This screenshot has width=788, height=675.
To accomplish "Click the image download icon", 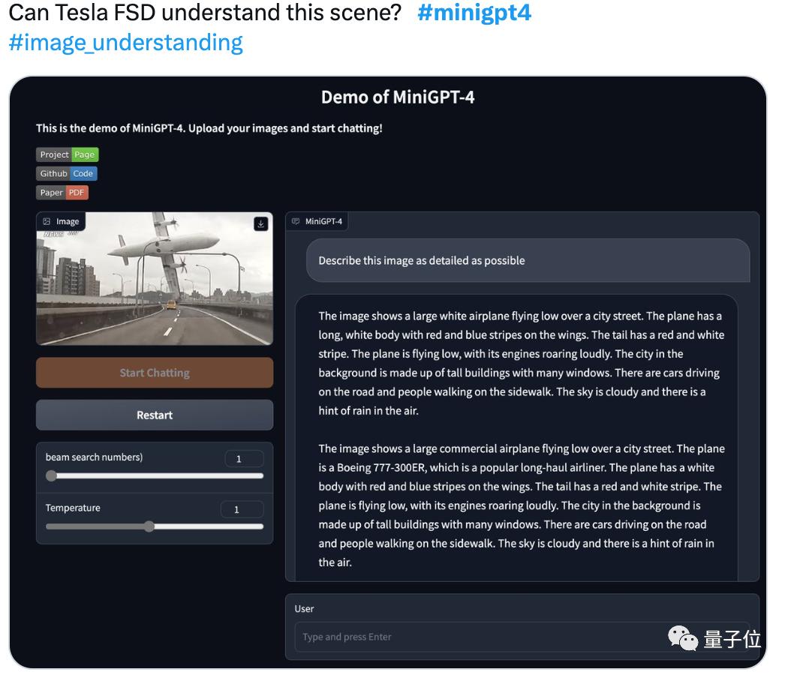I will point(261,224).
